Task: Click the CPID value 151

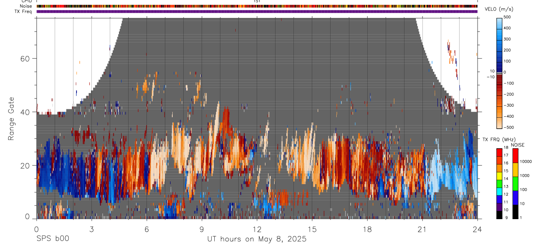Action: tap(257, 1)
